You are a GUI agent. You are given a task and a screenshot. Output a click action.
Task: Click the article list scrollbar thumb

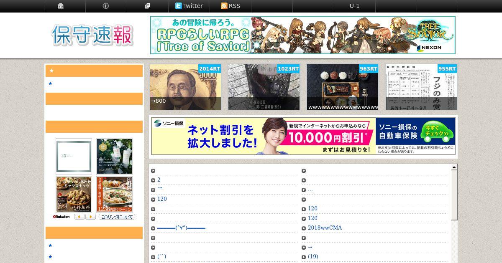454,195
